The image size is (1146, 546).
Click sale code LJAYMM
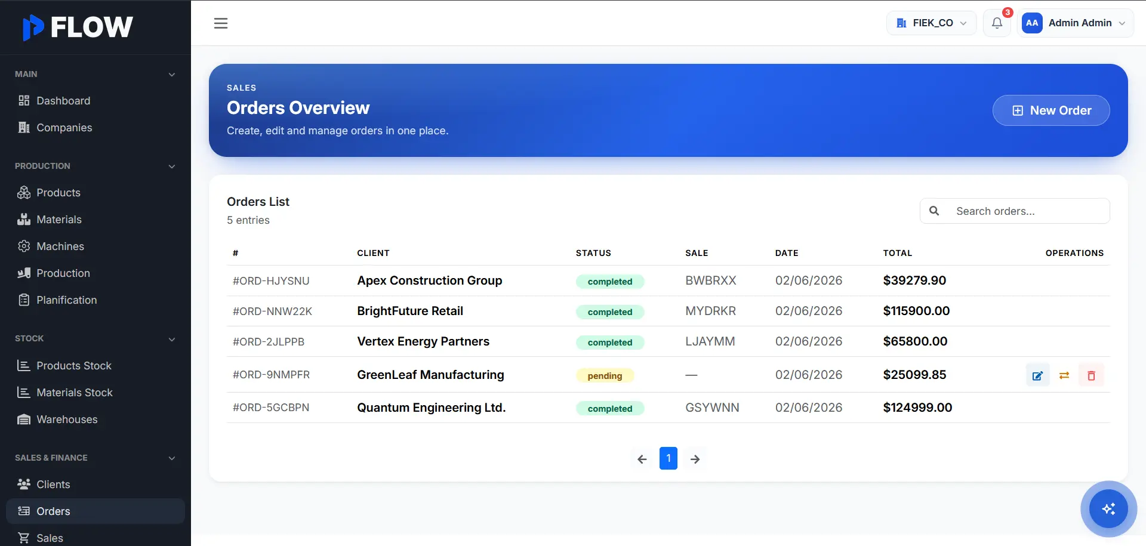pyautogui.click(x=710, y=341)
